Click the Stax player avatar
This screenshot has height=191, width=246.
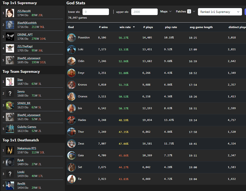tap(10, 82)
